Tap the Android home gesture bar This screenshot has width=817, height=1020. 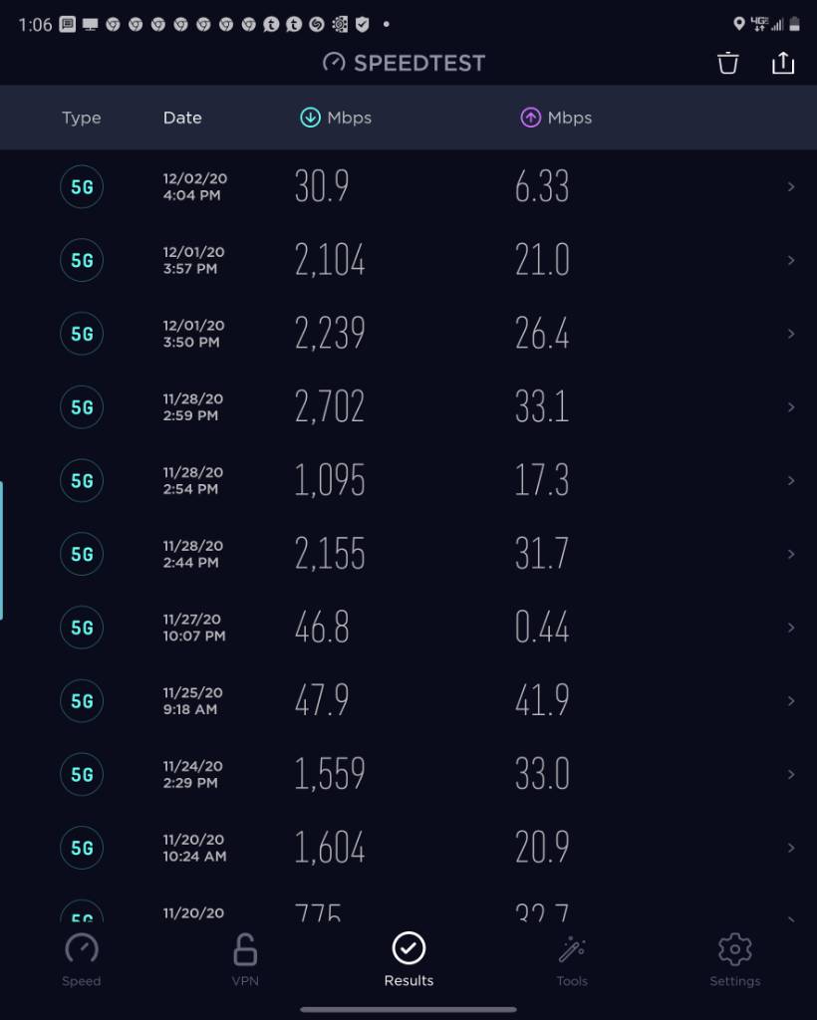coord(408,1010)
